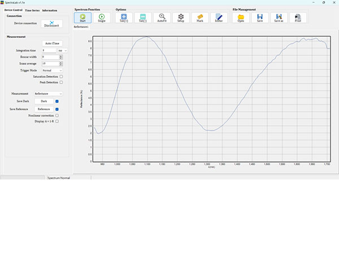Screen dimensions: 339x254
Task: Remove a tab using Tab(-)
Action: pyautogui.click(x=143, y=17)
